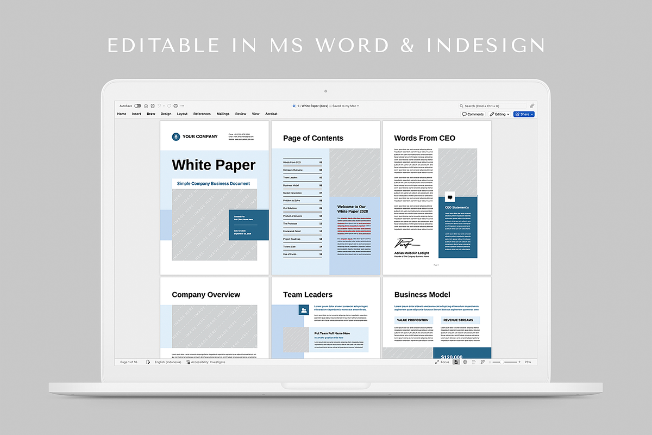Image resolution: width=652 pixels, height=435 pixels.
Task: Click the CEO Statement's chat bubble icon
Action: click(450, 197)
